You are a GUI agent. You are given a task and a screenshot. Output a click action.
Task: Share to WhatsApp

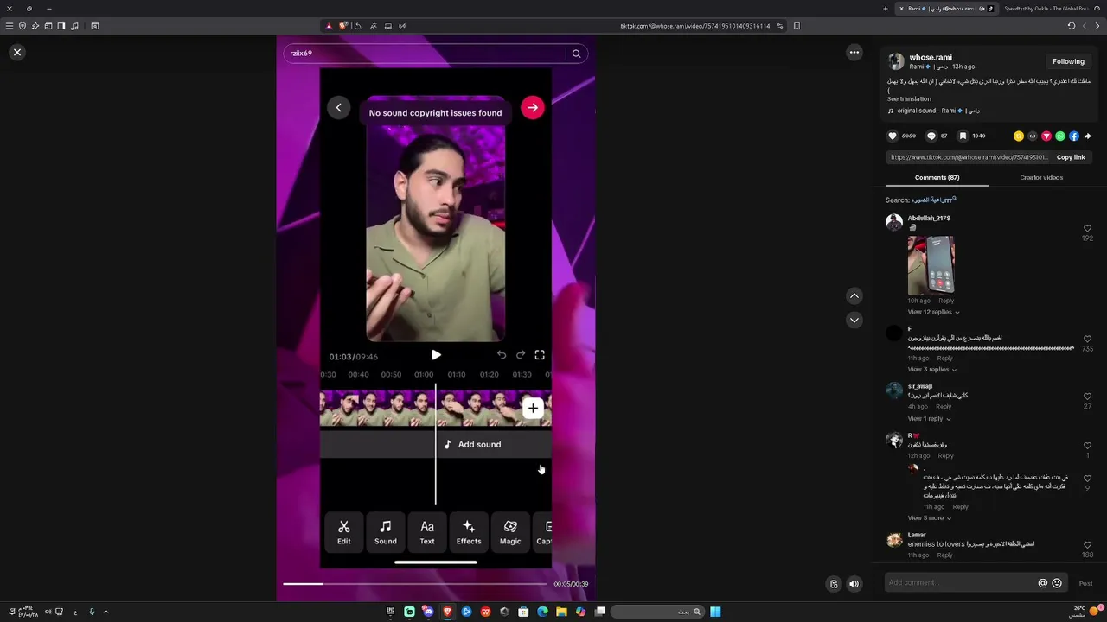coord(1060,136)
